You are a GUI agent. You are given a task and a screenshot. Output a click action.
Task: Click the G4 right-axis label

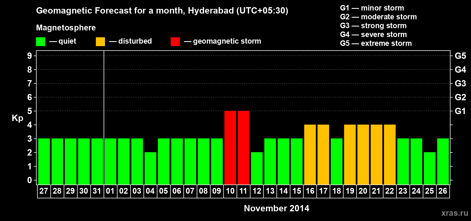click(460, 70)
